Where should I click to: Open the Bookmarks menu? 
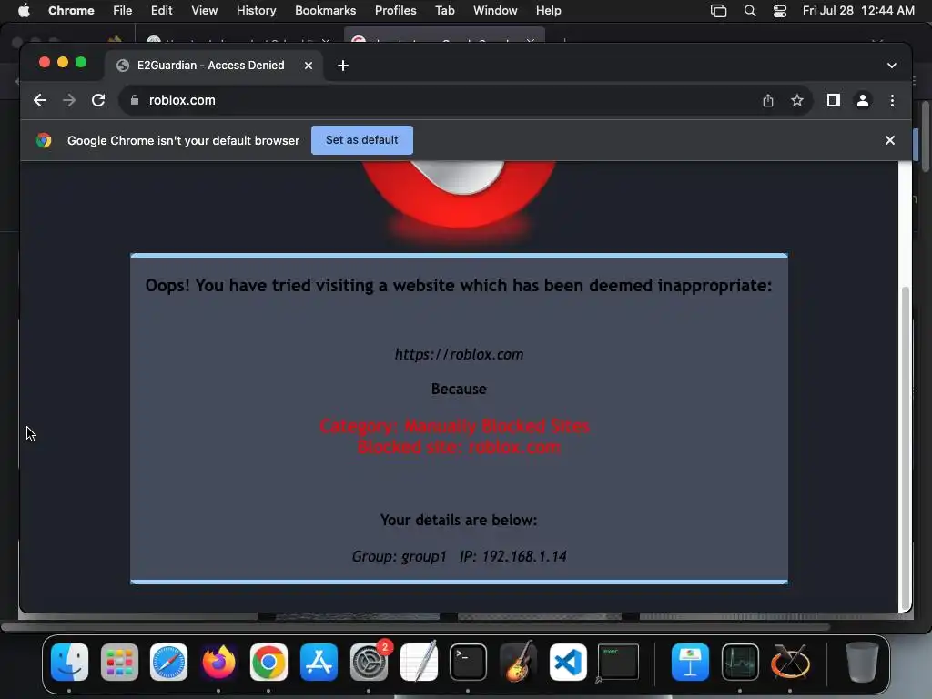pos(325,11)
